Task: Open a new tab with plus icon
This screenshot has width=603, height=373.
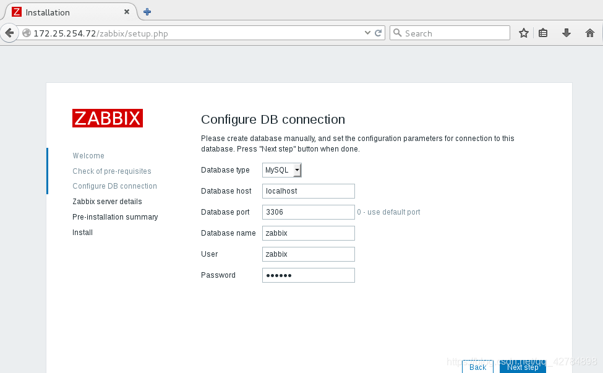Action: (147, 12)
